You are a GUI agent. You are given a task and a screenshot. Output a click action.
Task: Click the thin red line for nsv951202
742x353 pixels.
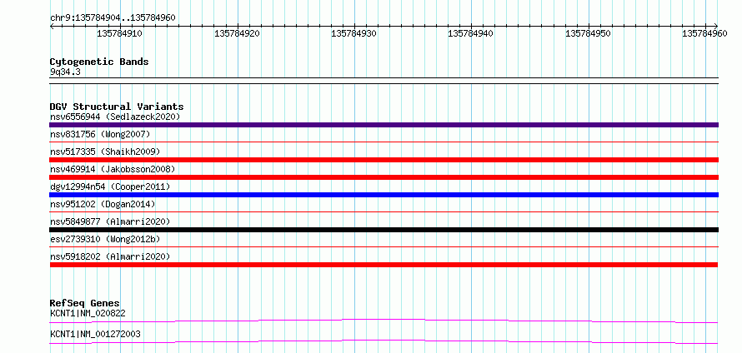click(x=384, y=211)
